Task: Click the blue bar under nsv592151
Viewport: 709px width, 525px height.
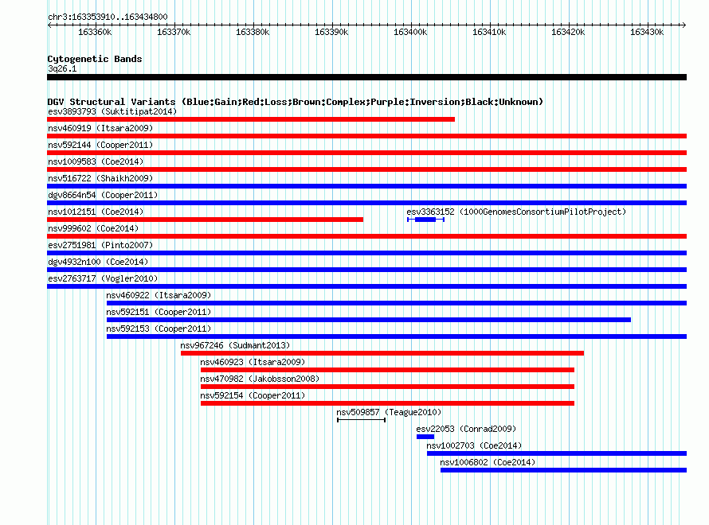Action: click(x=369, y=320)
